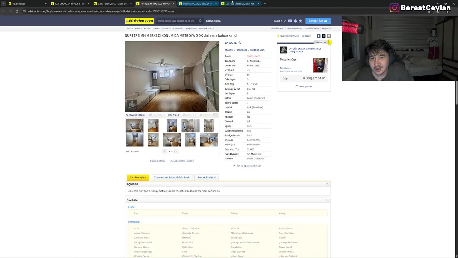Screen dimensions: 458x258
Task: Open the beraat c. account dropdown
Action: click(280, 21)
